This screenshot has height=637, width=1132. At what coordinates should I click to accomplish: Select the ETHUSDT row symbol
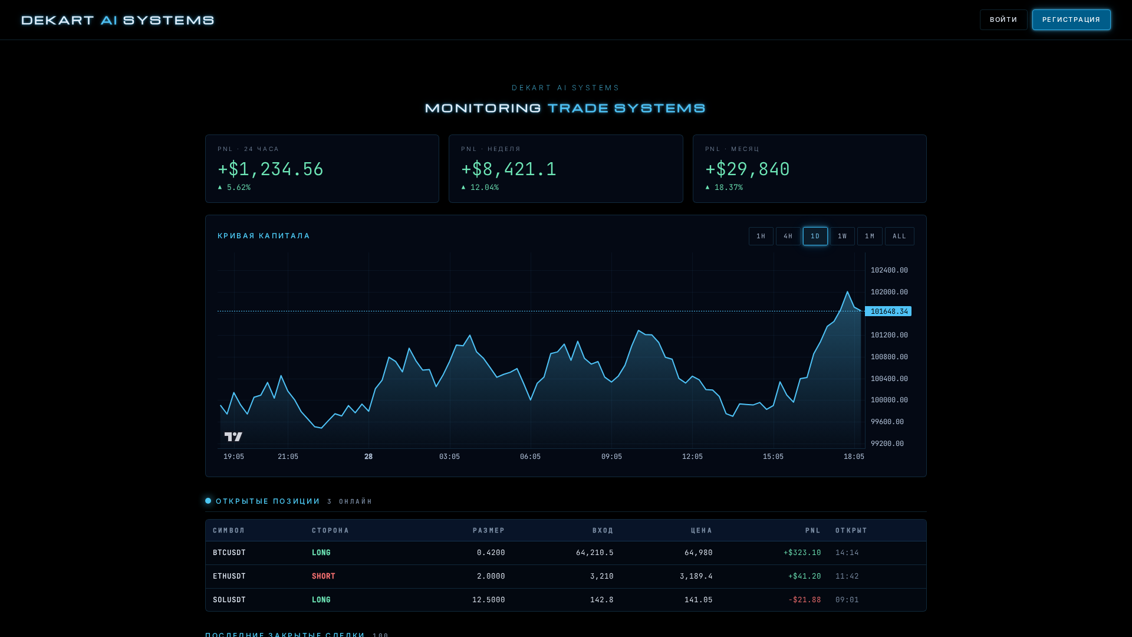click(x=229, y=576)
